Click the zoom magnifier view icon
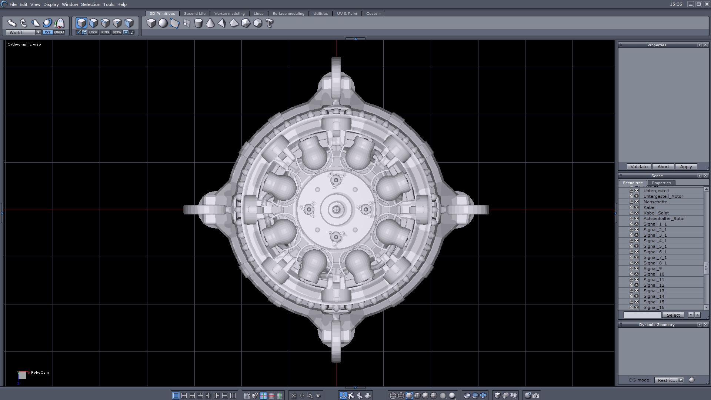 coord(310,396)
